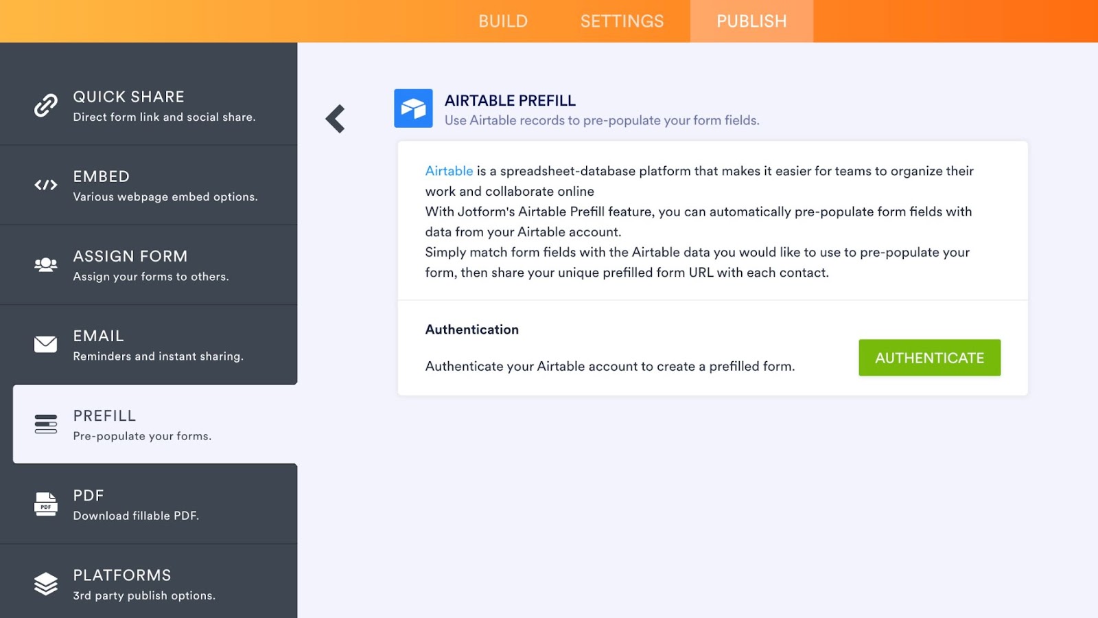Click the Embed code brackets icon
The width and height of the screenshot is (1098, 618).
point(46,185)
